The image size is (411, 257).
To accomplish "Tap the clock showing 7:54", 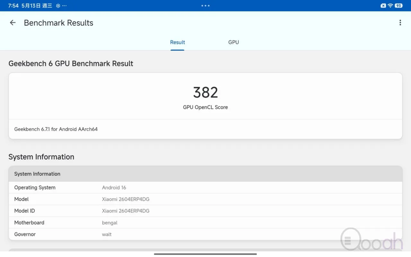I will (x=13, y=6).
